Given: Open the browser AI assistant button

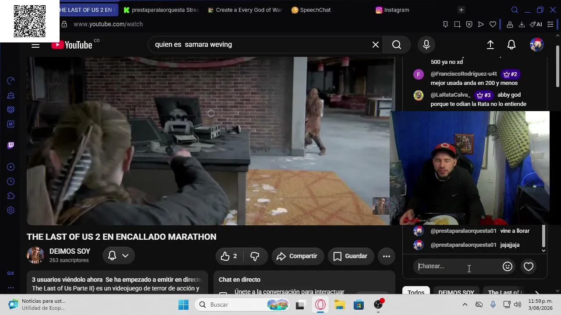Looking at the screenshot, I should 536,24.
